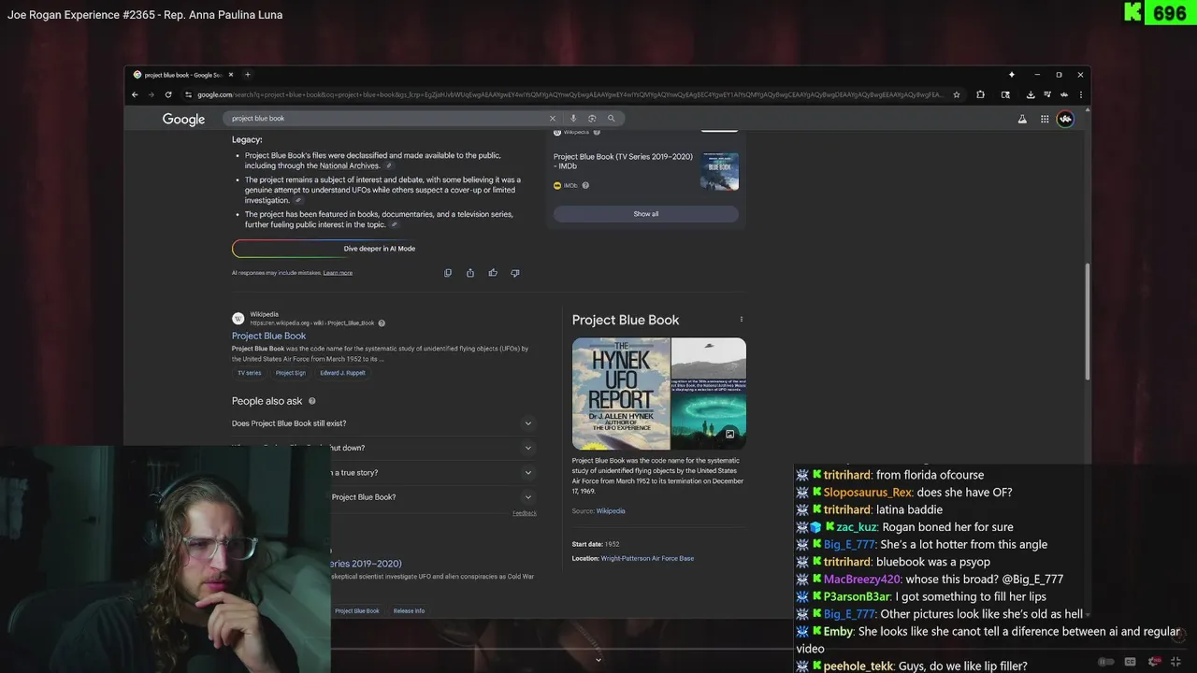1197x673 pixels.
Task: Reload the Google search page
Action: click(x=168, y=94)
